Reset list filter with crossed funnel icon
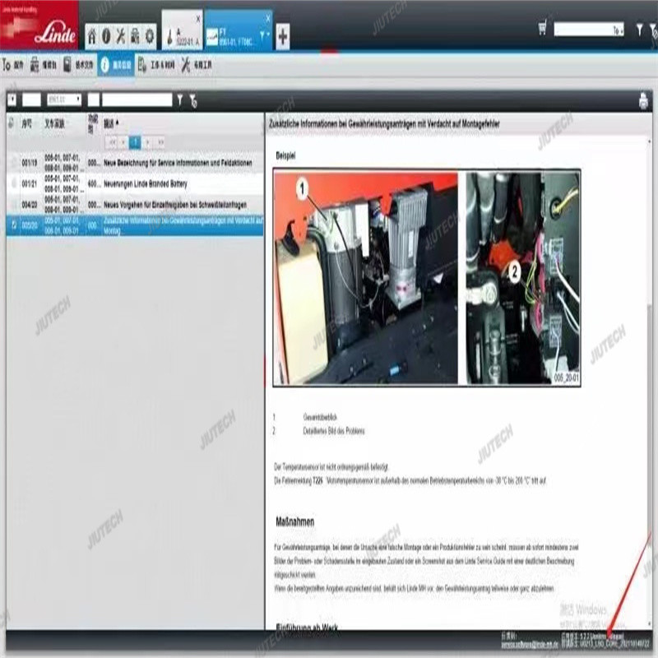658x658 pixels. [x=193, y=100]
